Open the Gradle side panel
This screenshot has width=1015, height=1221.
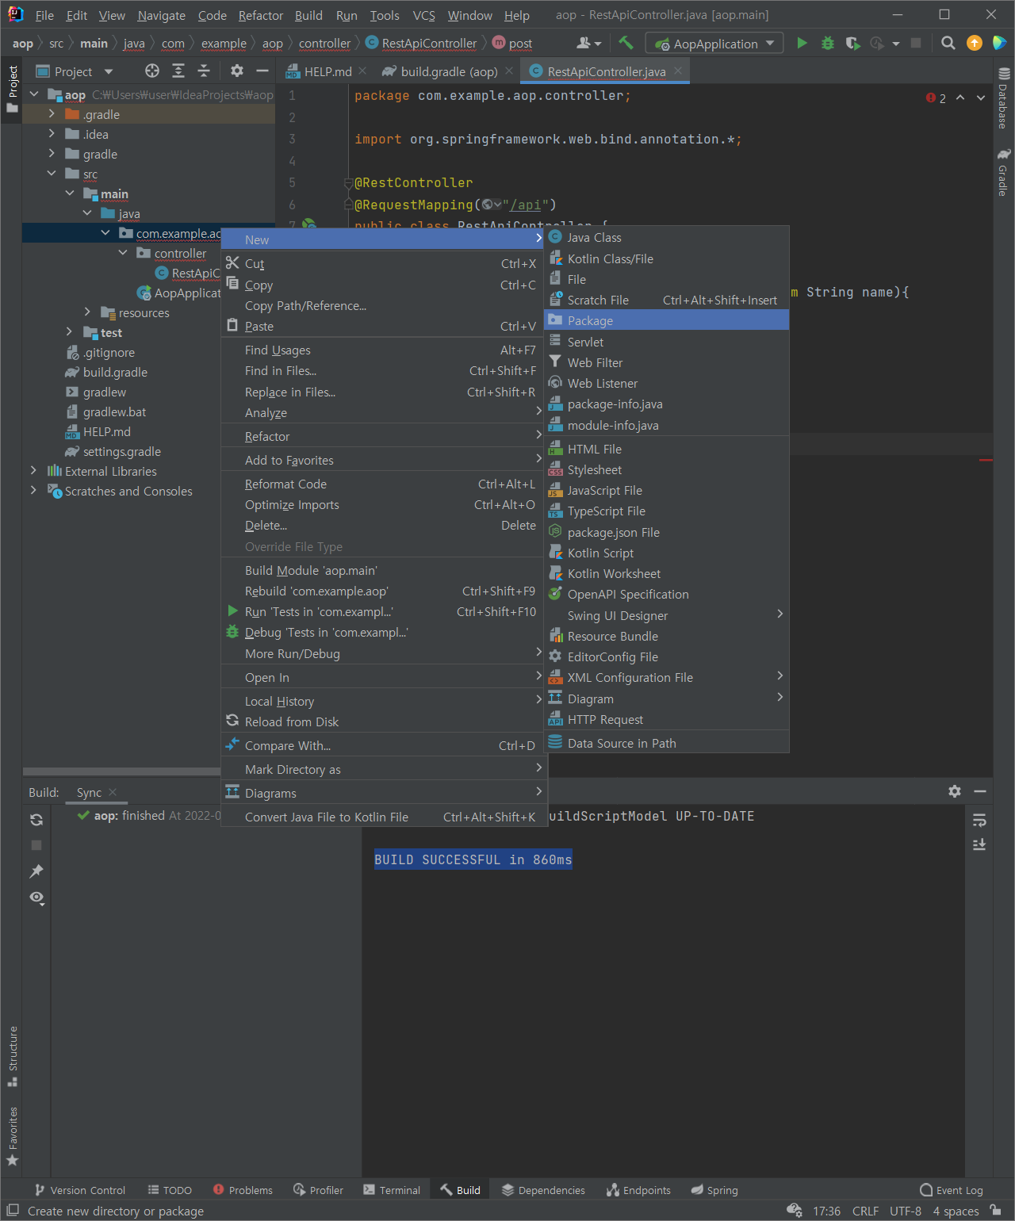tap(1004, 172)
